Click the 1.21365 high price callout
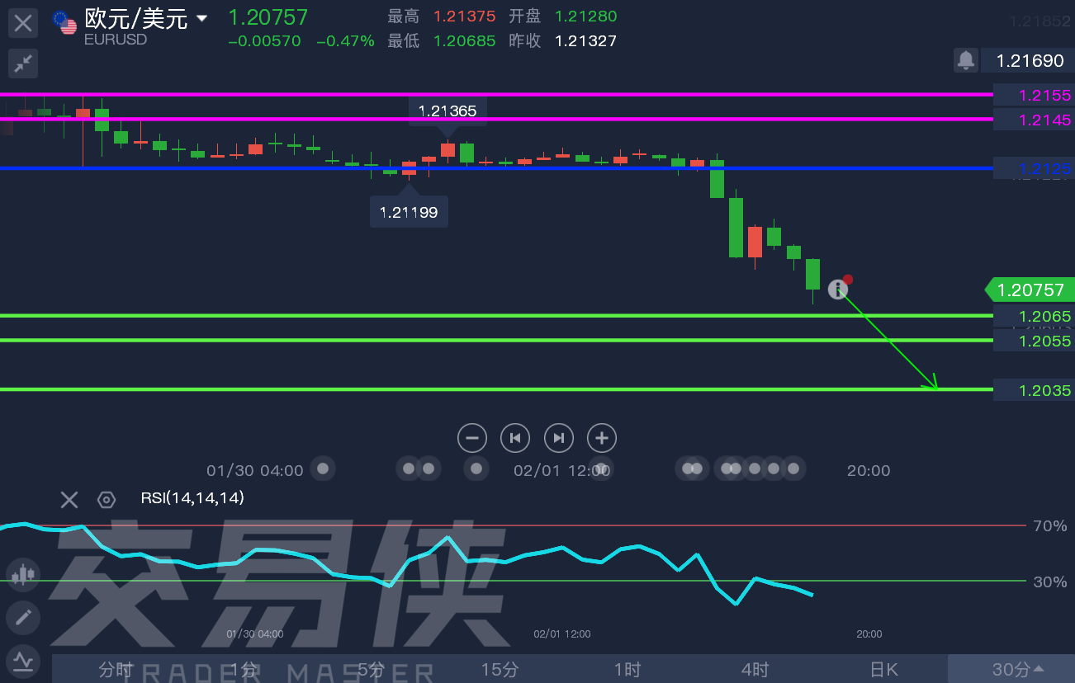Screen dimensions: 1075x683 tap(448, 111)
